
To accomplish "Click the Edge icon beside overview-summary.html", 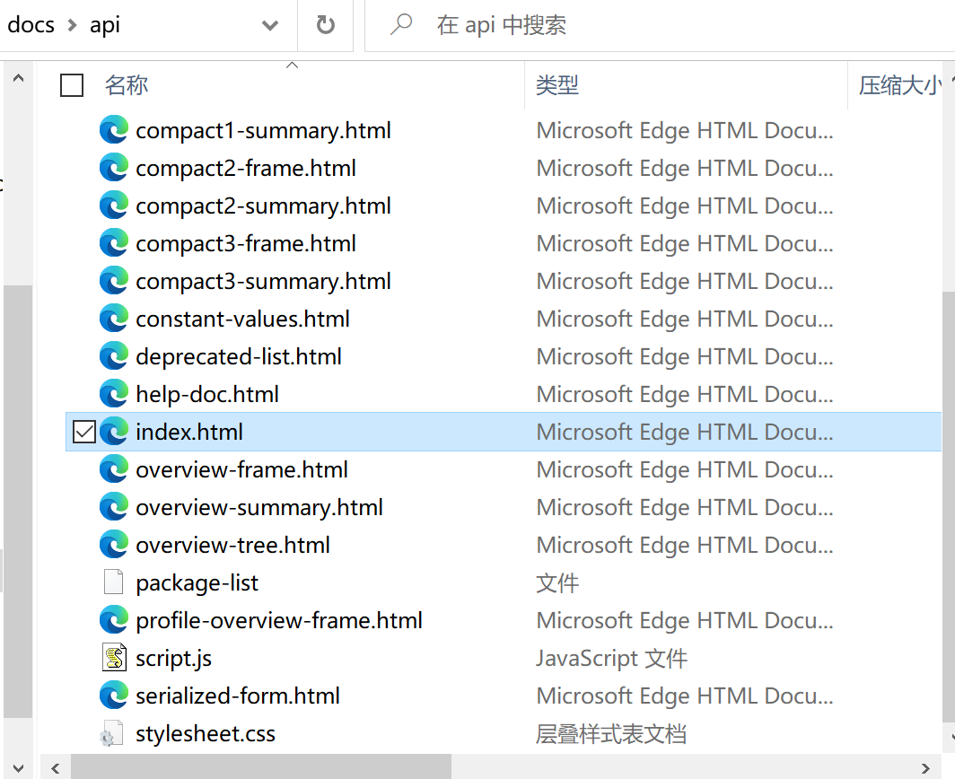I will click(114, 507).
